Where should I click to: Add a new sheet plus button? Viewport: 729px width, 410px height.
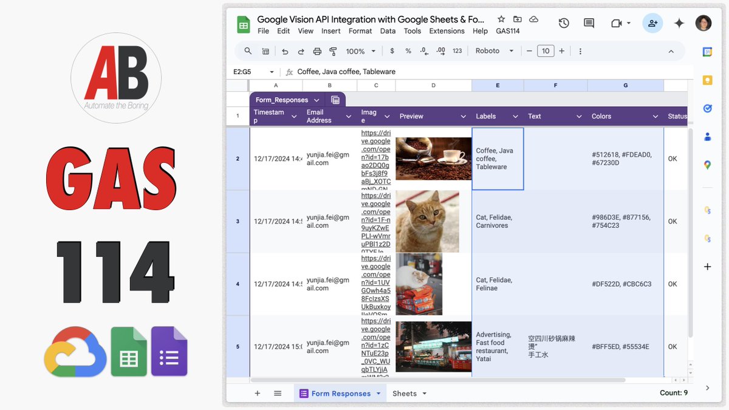257,393
